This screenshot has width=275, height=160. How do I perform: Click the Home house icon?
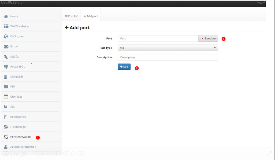6,16
